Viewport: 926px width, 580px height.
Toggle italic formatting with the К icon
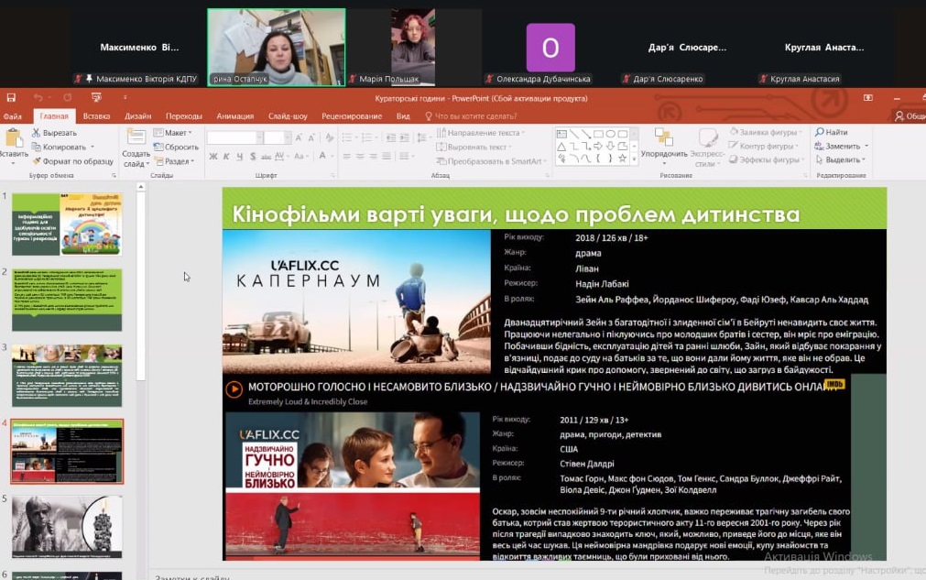point(226,157)
